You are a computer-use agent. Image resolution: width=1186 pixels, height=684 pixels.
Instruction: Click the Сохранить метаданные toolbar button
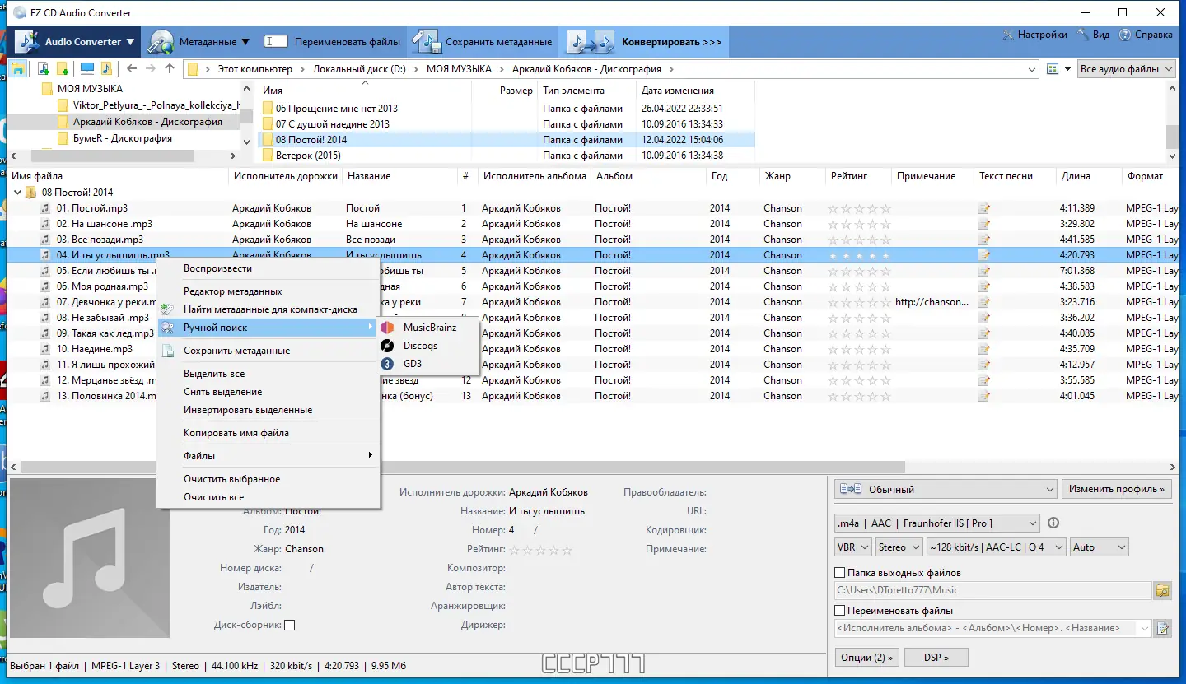pos(483,41)
